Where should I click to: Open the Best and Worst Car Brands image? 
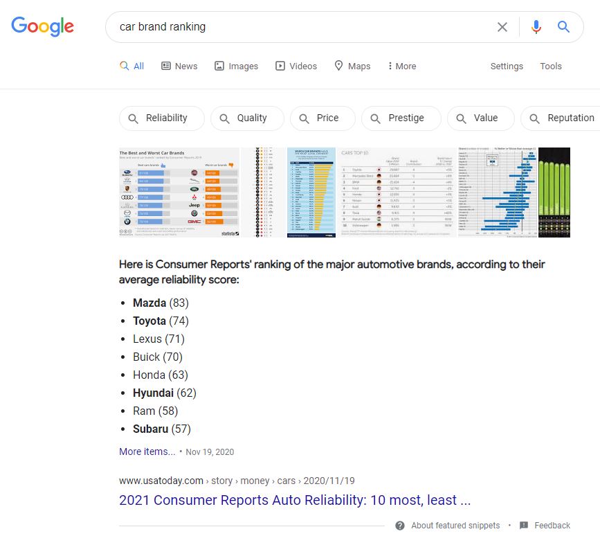pyautogui.click(x=179, y=193)
